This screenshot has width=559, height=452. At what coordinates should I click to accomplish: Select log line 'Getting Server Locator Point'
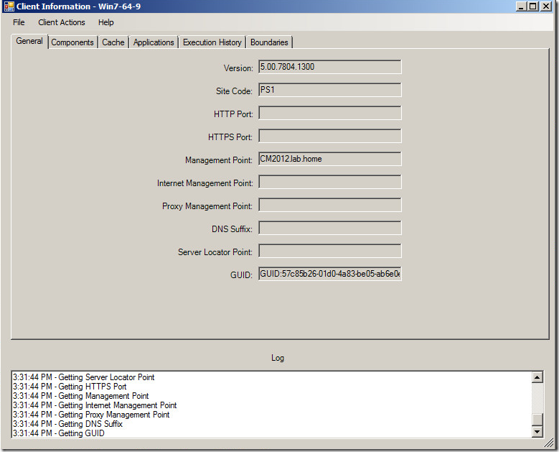tap(83, 377)
